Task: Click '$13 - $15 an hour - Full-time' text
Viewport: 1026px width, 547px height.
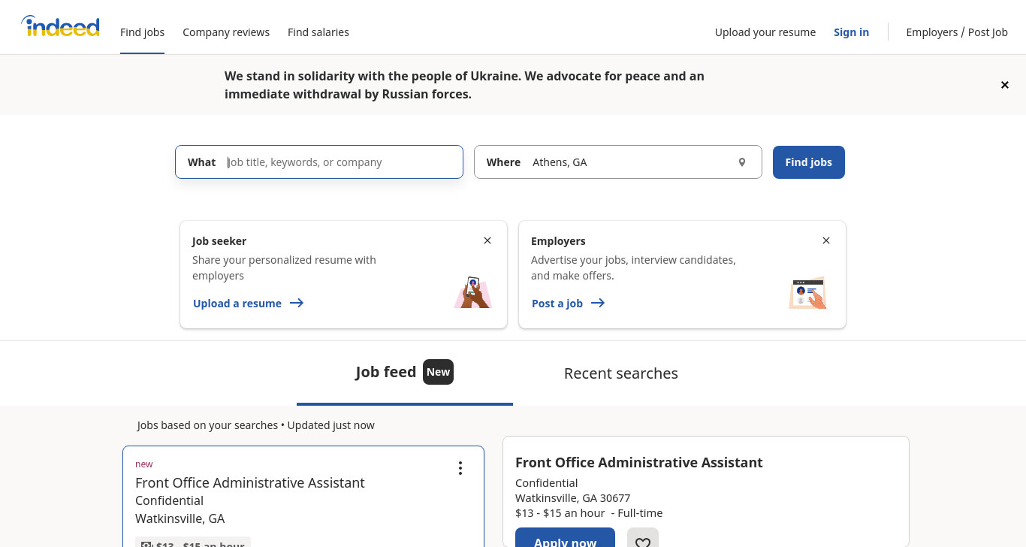Action: click(589, 513)
